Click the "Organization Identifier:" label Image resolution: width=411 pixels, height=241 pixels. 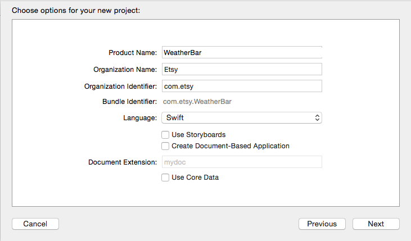[x=120, y=86]
